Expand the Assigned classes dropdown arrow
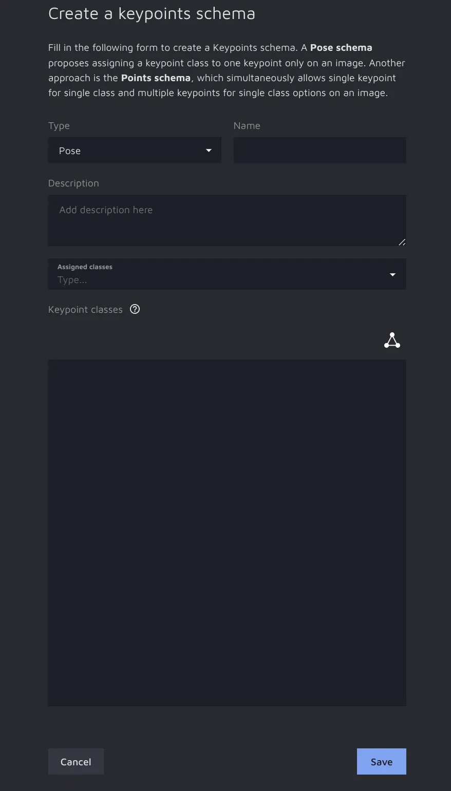Viewport: 451px width, 791px height. 392,275
